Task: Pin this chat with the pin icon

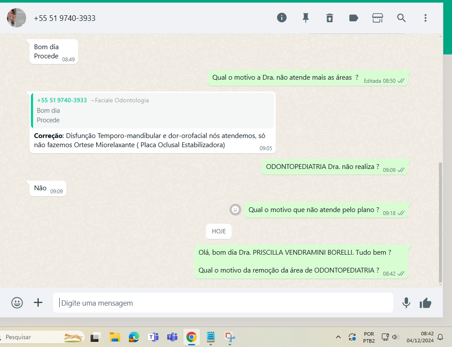Action: 306,18
